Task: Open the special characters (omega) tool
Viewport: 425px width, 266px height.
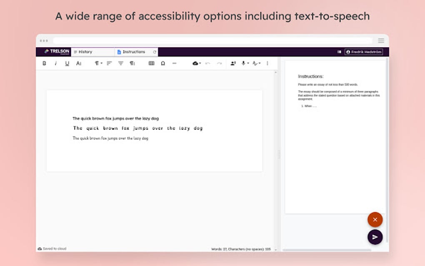Action: pos(162,63)
